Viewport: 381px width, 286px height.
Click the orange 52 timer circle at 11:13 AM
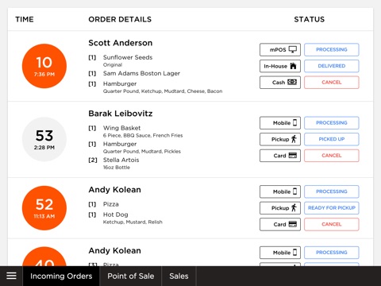[x=44, y=208]
